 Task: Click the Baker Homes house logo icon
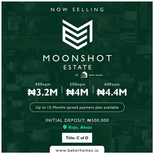coord(84,75)
